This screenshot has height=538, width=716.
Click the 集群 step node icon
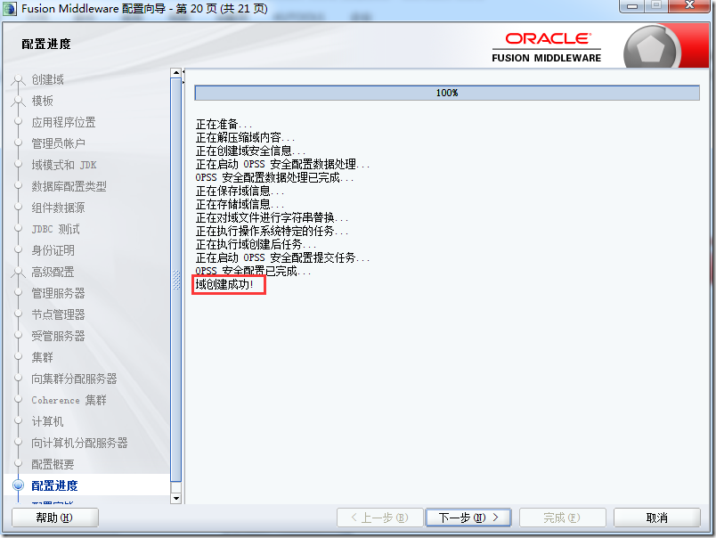(x=19, y=356)
